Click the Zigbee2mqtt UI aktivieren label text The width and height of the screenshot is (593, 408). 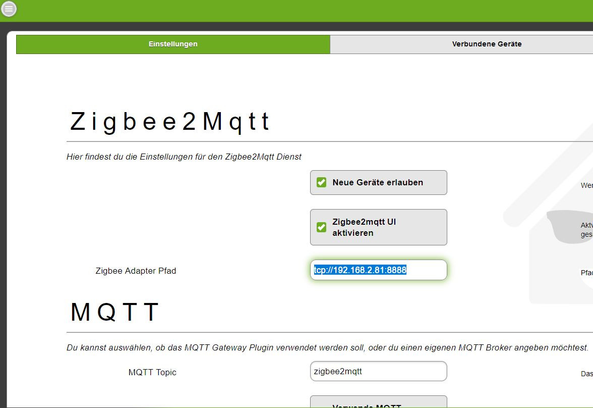point(364,227)
